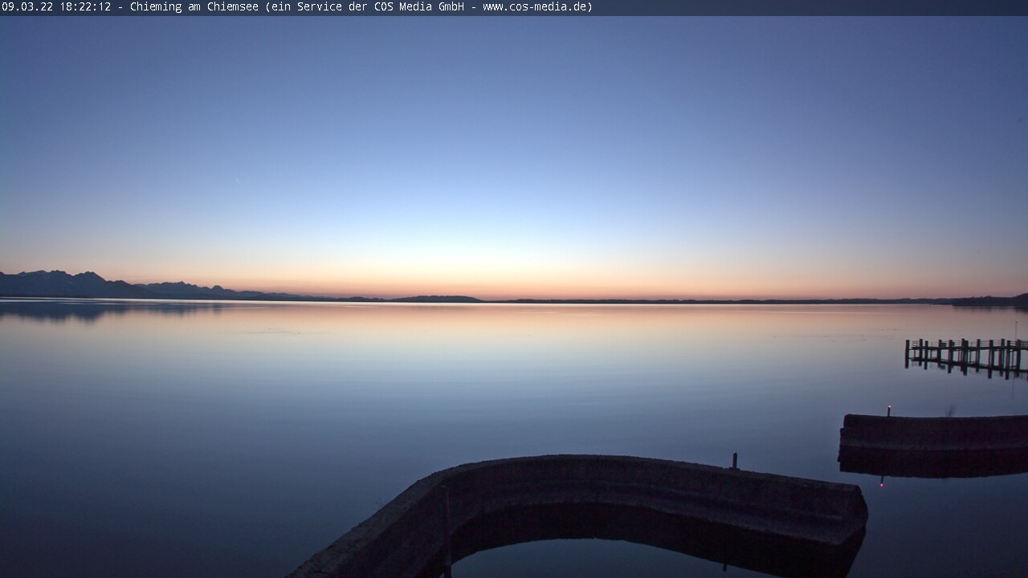
Task: Click the word Service in the caption
Action: 319,7
